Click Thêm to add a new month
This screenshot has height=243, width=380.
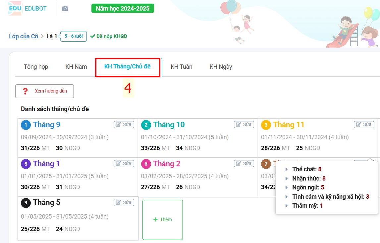(163, 220)
